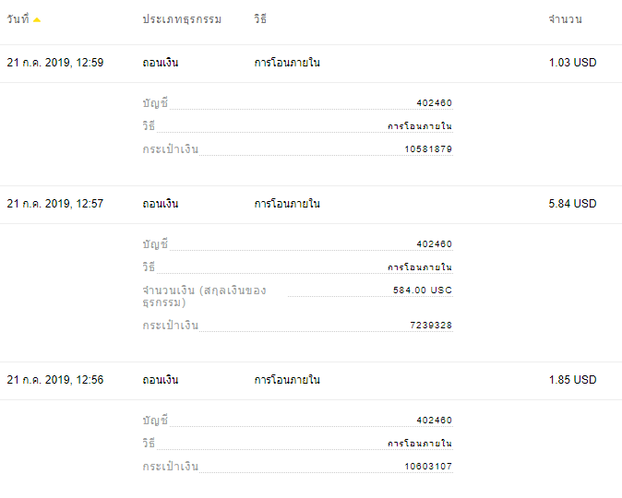Click the ประเภทธุรกรรม column header
Screen dimensions: 622x498
pyautogui.click(x=182, y=18)
